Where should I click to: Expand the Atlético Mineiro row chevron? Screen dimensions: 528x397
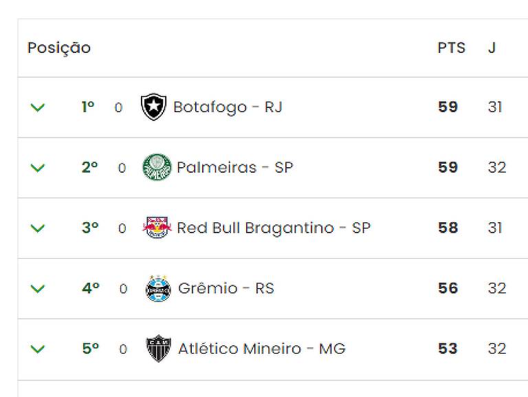pos(38,349)
